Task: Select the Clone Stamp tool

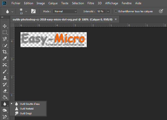Action: [4, 78]
